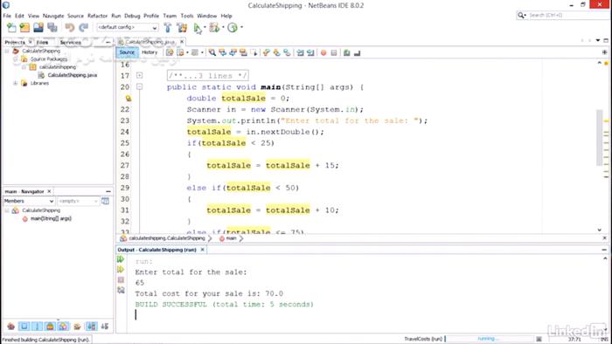612x344 pixels.
Task: Switch to the Projects tab
Action: point(15,42)
